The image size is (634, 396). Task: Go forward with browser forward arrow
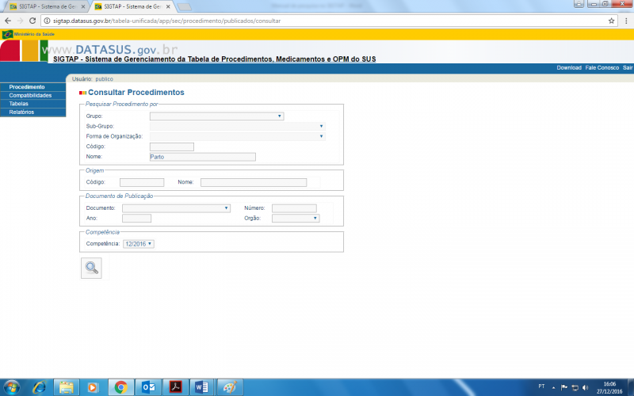(x=21, y=21)
